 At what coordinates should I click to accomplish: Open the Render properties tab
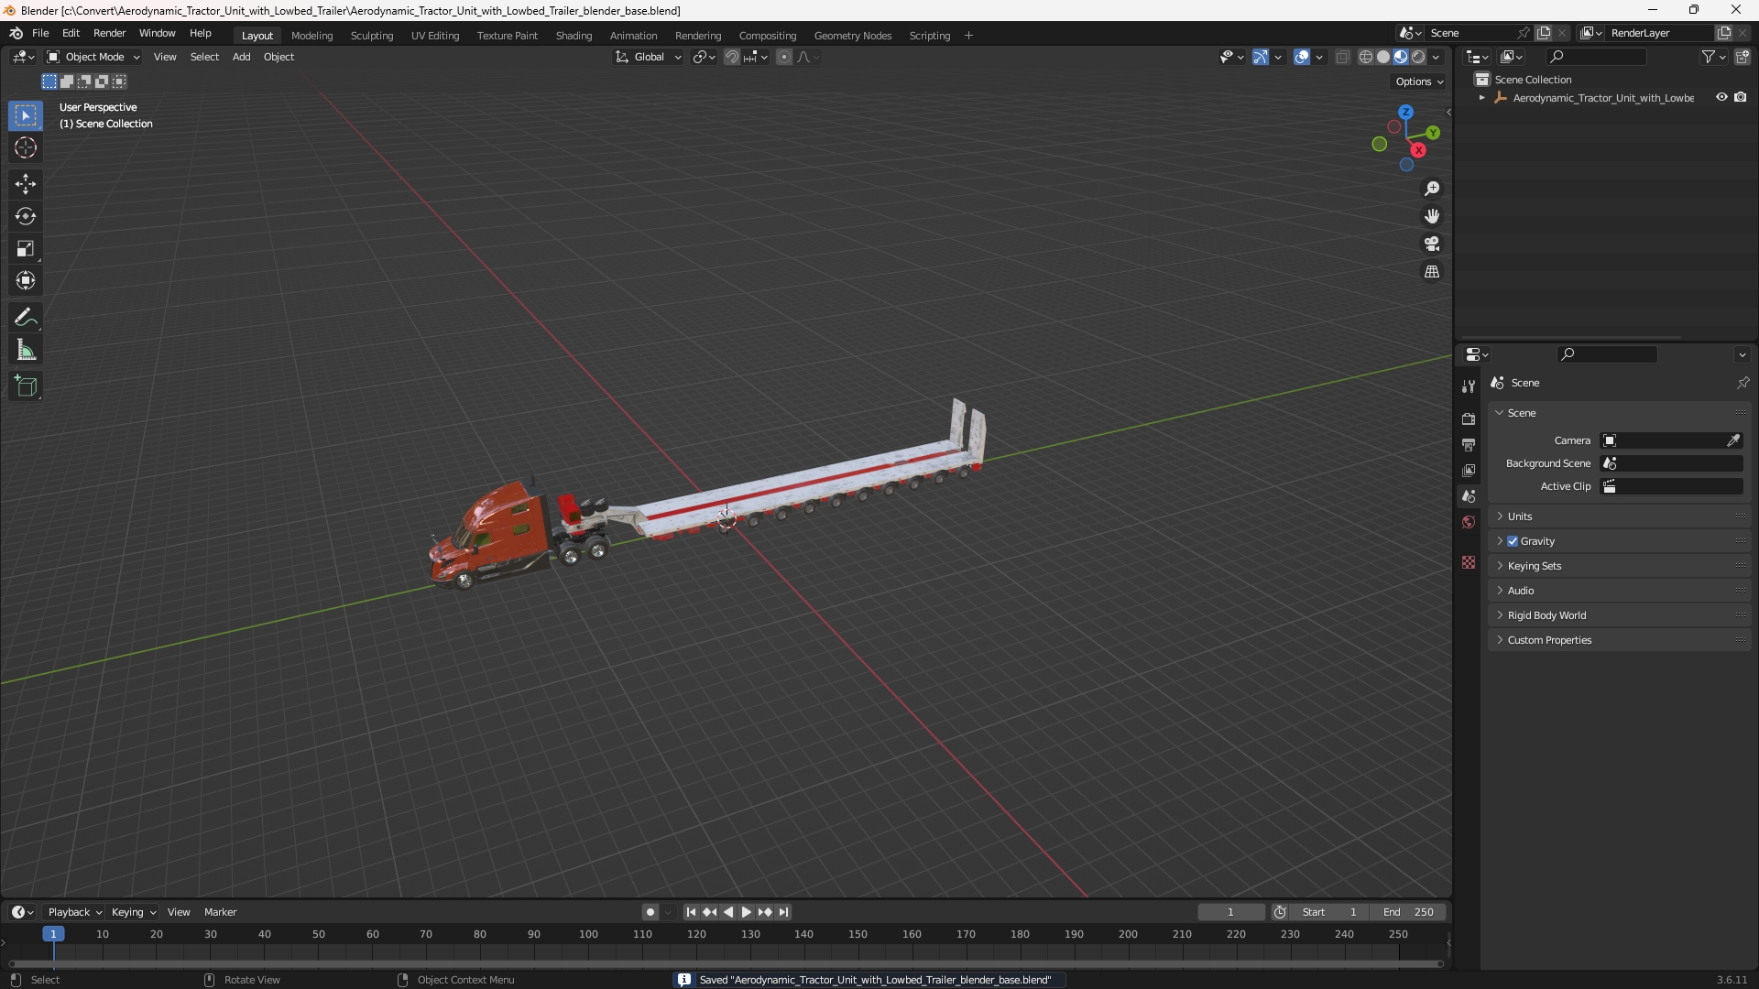pos(1469,419)
